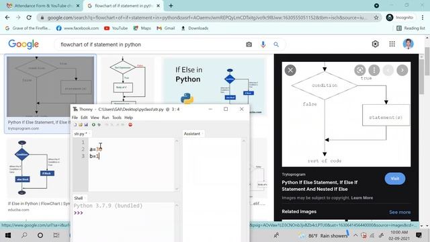
Task: Show hidden system tray icons
Action: [355, 235]
